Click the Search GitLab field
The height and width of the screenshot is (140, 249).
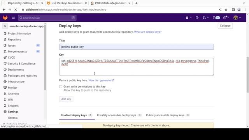click(x=47, y=17)
